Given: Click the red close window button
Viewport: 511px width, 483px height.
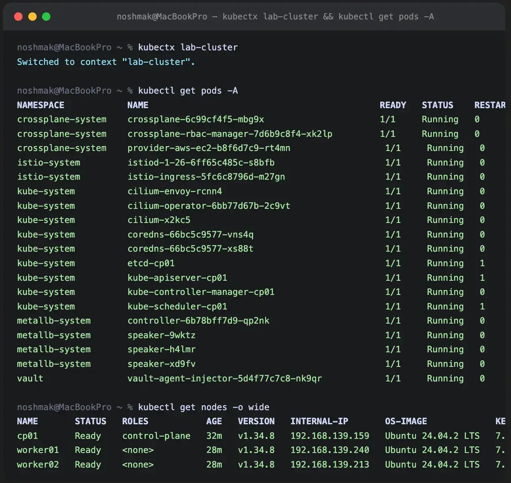Looking at the screenshot, I should point(18,17).
